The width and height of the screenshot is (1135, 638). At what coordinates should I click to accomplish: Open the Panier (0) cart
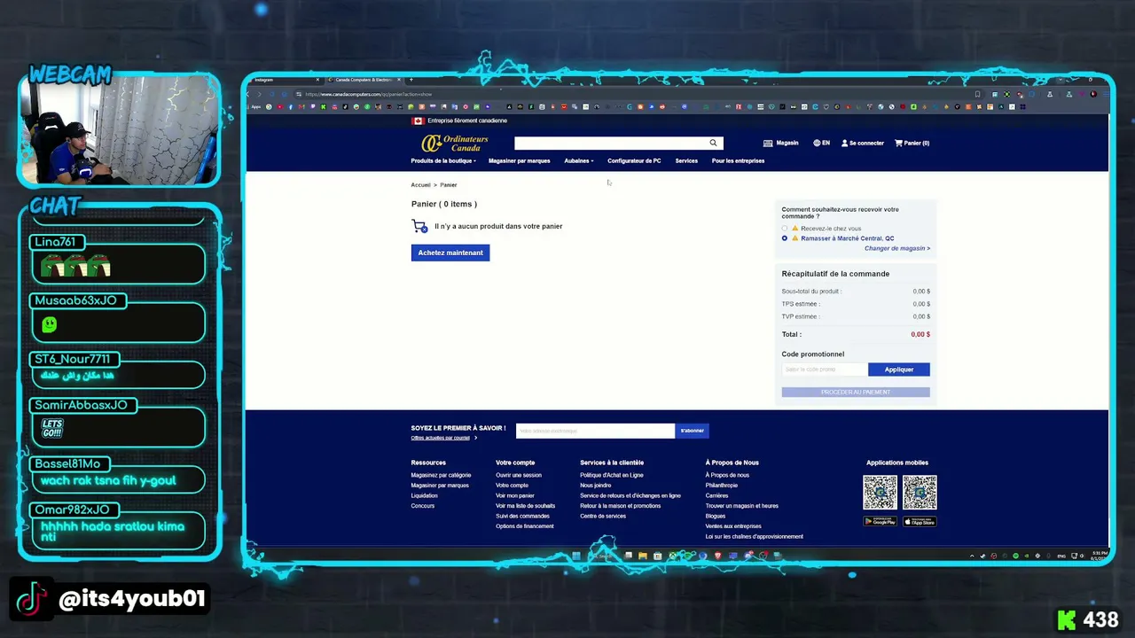(912, 143)
